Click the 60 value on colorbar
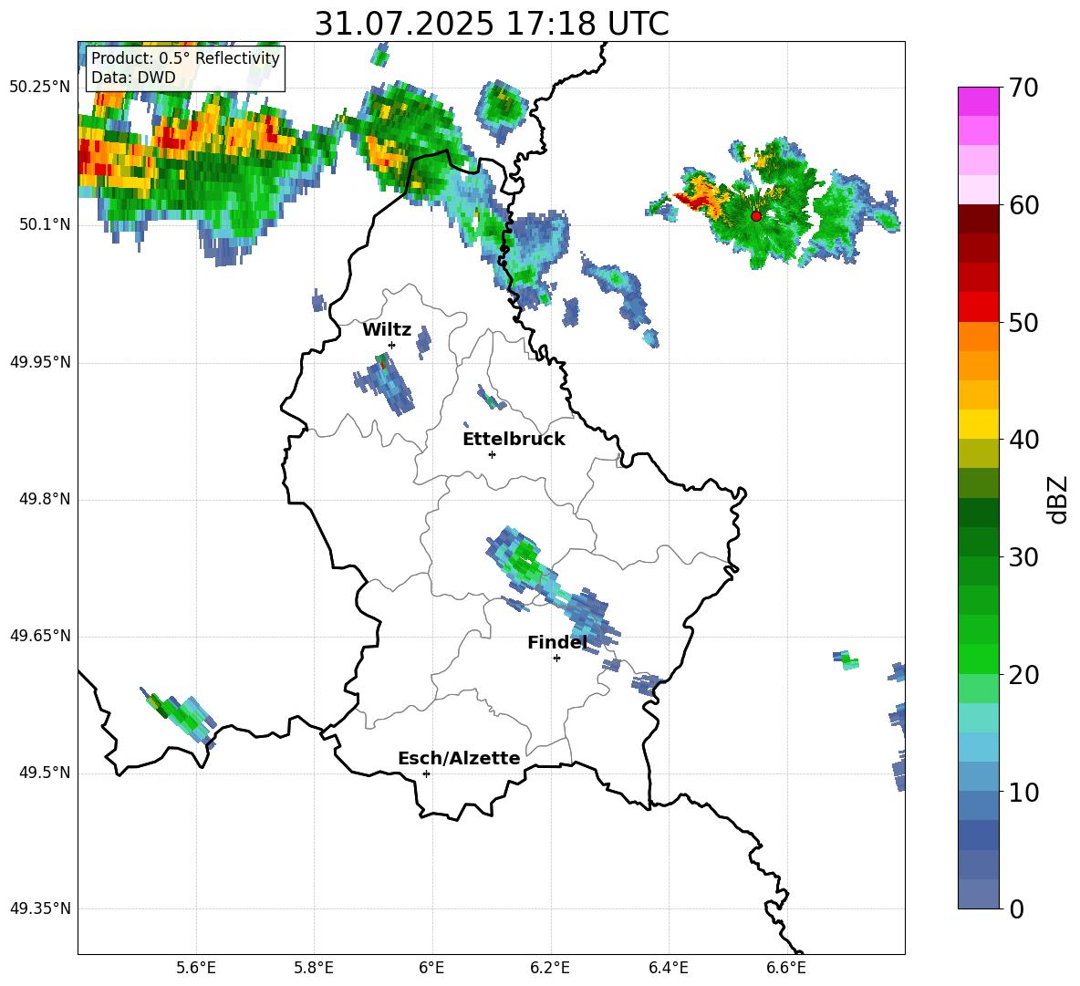Viewport: 1080px width, 986px height. [x=1023, y=205]
